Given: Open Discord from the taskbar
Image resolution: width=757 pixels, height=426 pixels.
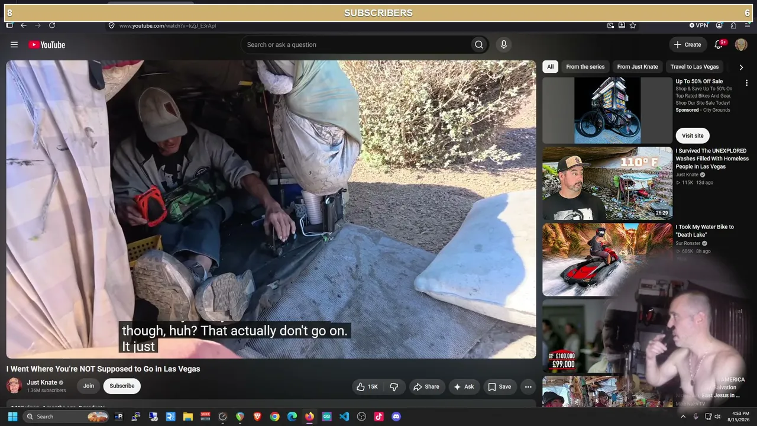Looking at the screenshot, I should 396,417.
